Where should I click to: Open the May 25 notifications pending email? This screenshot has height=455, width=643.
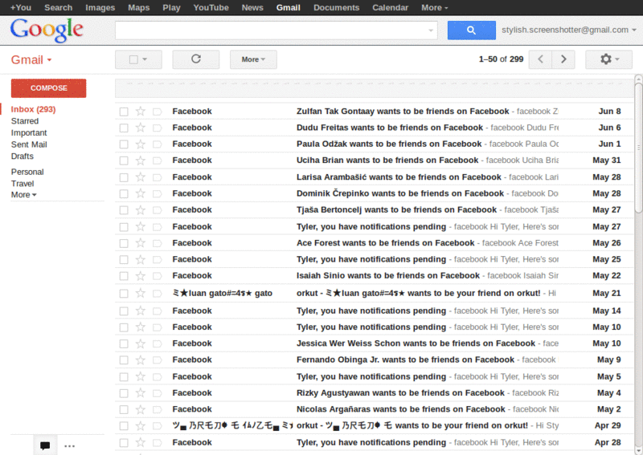click(374, 260)
